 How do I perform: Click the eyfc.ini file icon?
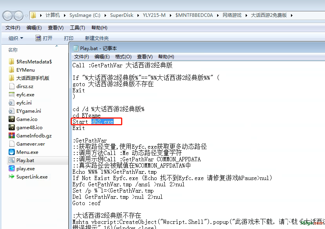coord(11,103)
